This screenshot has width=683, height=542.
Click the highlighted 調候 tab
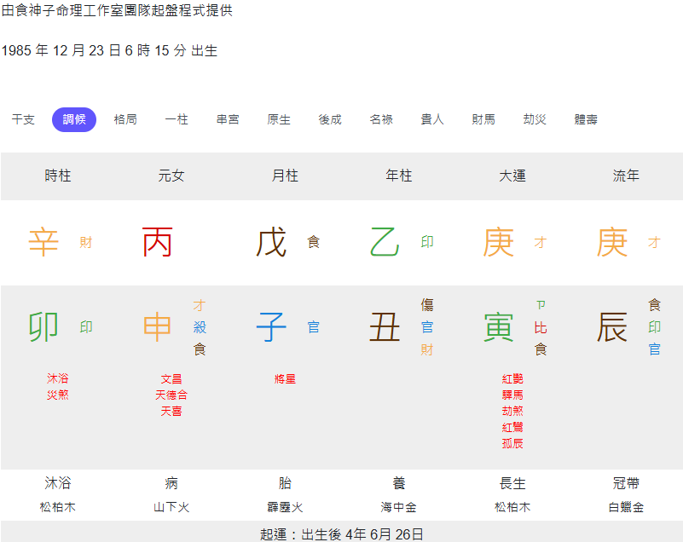[x=74, y=119]
